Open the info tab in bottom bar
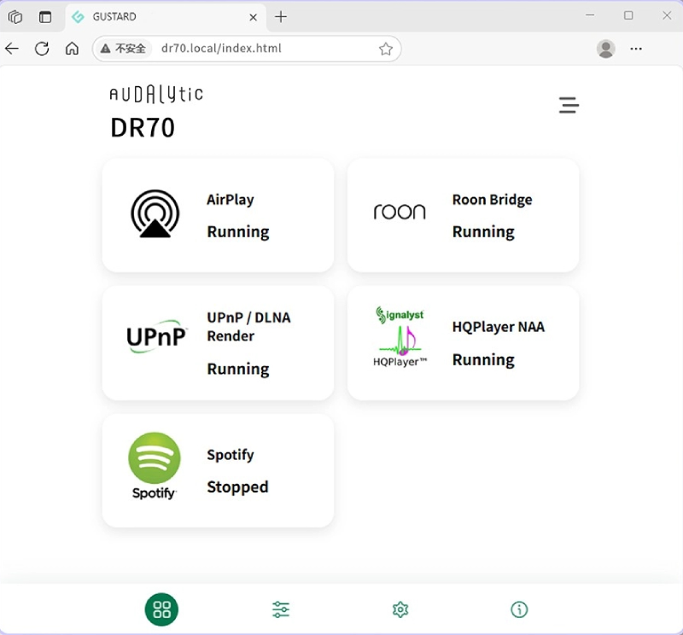 click(519, 609)
